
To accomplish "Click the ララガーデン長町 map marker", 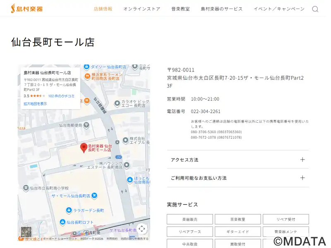I will point(68,210).
